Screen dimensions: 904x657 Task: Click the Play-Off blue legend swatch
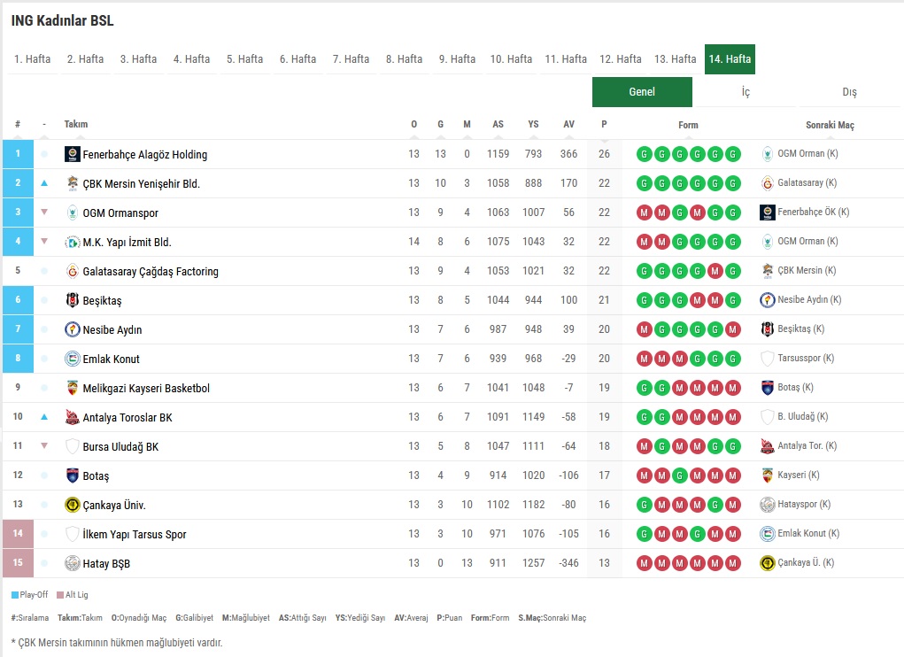(x=15, y=595)
